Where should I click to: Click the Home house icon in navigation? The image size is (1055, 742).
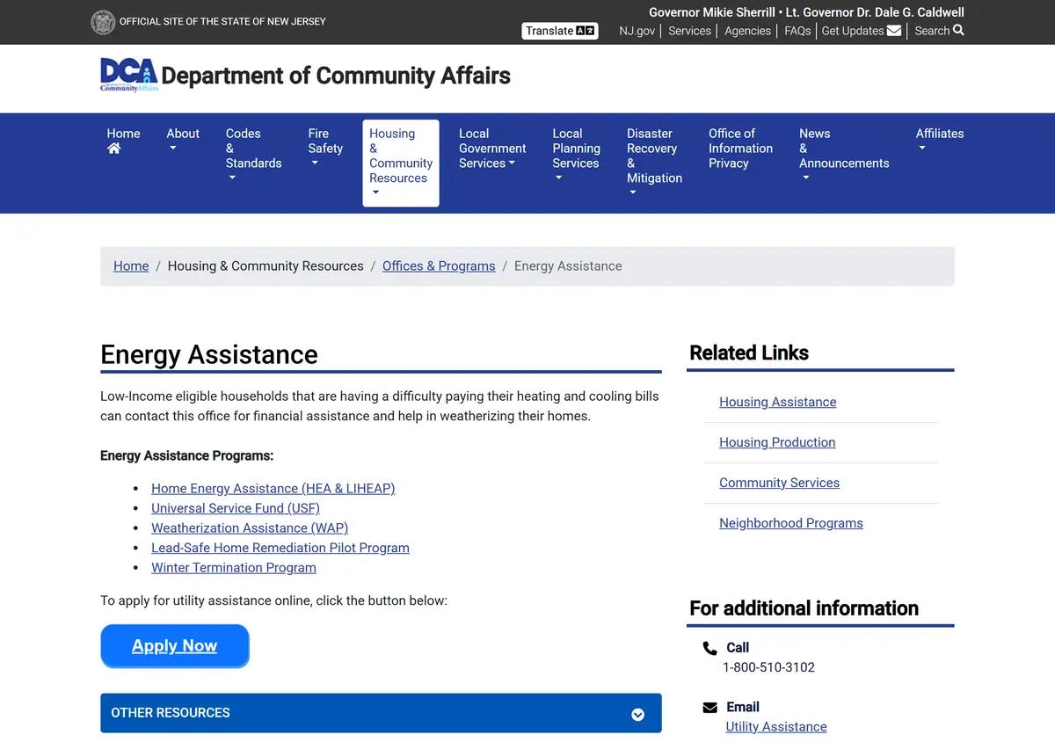[113, 149]
